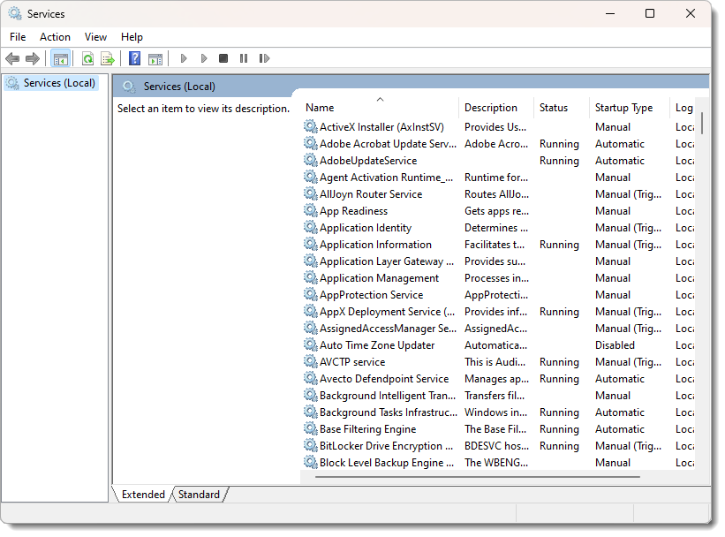This screenshot has width=725, height=537.
Task: Export the service list using the export icon
Action: [x=107, y=58]
